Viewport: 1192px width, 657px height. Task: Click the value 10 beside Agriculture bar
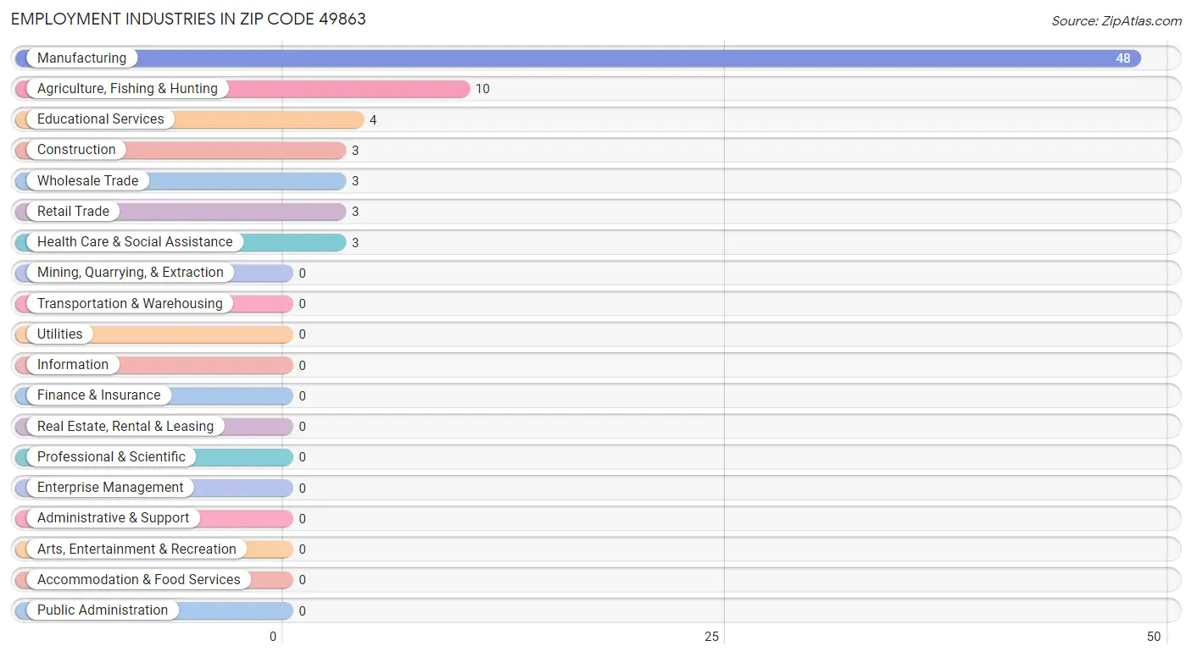pos(482,89)
